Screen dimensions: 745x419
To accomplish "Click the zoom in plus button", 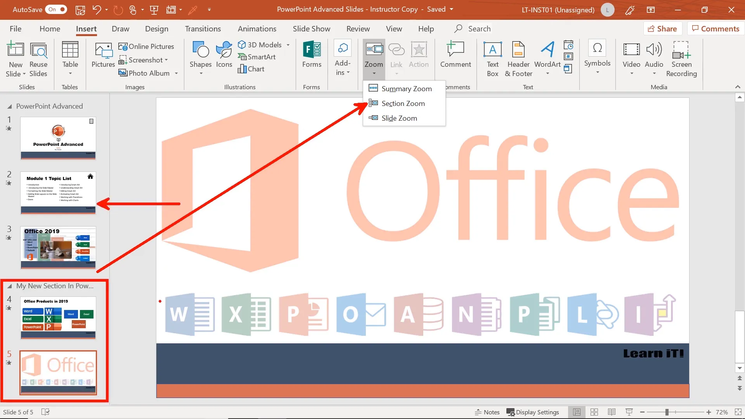I will tap(709, 412).
